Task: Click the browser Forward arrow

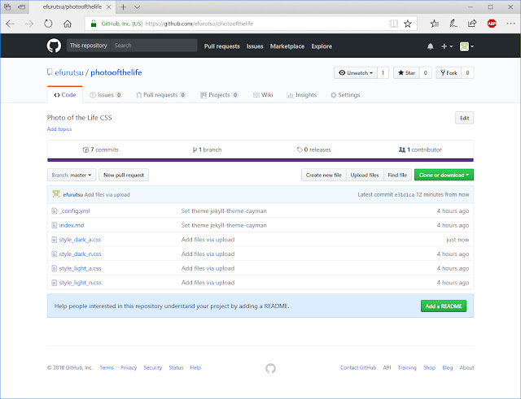Action: (x=29, y=24)
